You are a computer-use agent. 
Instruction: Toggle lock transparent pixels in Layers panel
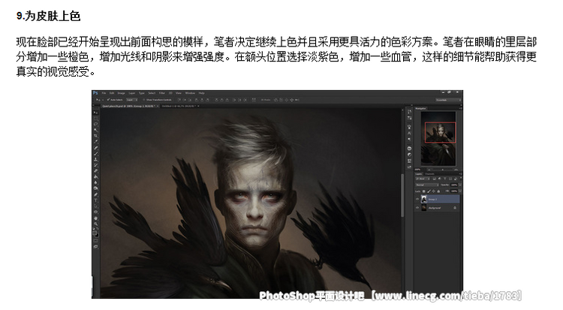click(423, 191)
